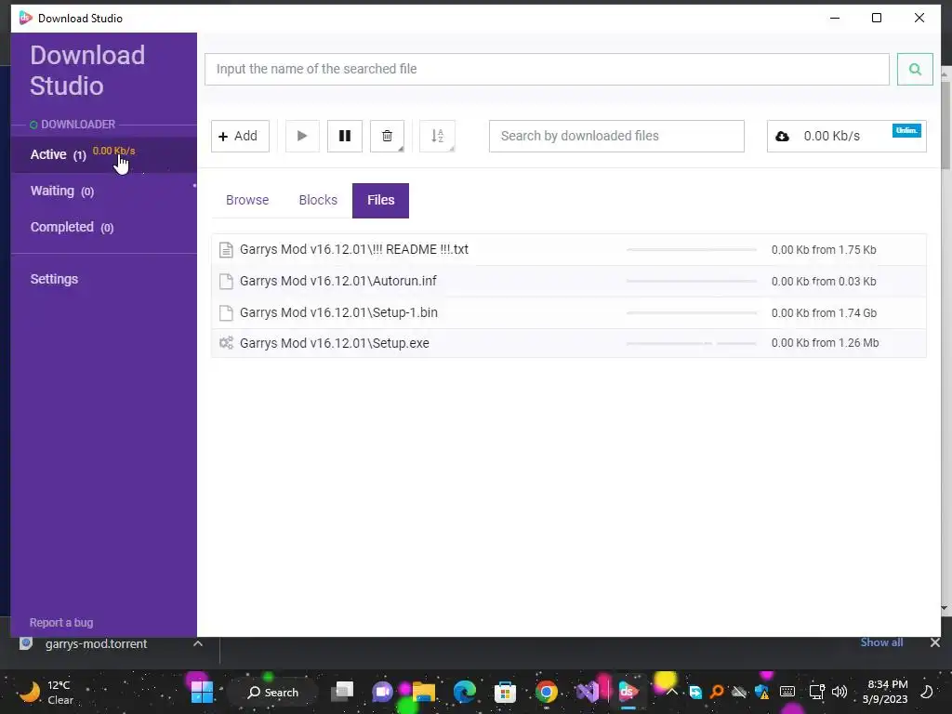Screen dimensions: 952x714
Task: Click the scrollbar down arrow
Action: pyautogui.click(x=945, y=608)
